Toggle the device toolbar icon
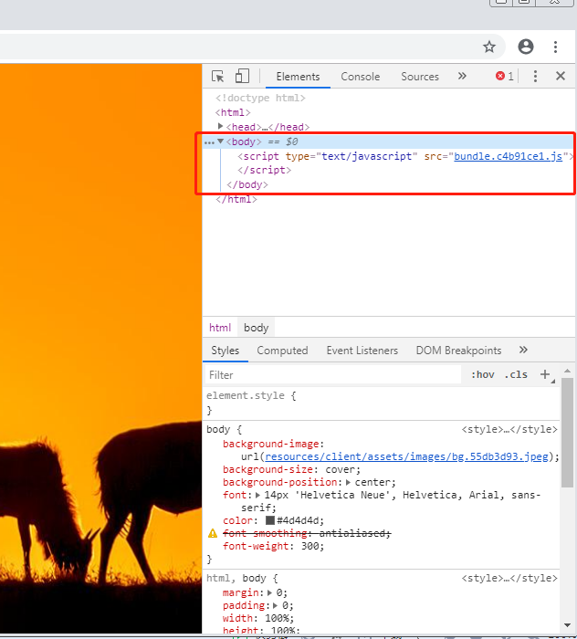The height and width of the screenshot is (639, 577). pyautogui.click(x=242, y=76)
